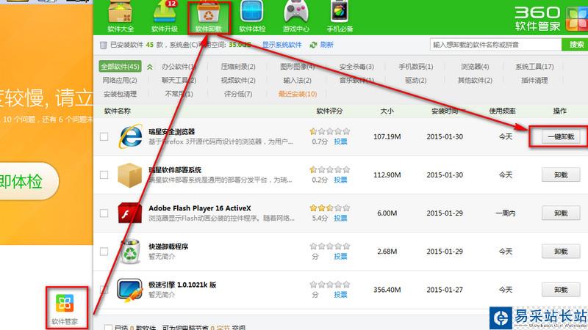Viewport: 588px width, 330px height.
Task: Open 软件升级 with the 12 badge
Action: (164, 16)
